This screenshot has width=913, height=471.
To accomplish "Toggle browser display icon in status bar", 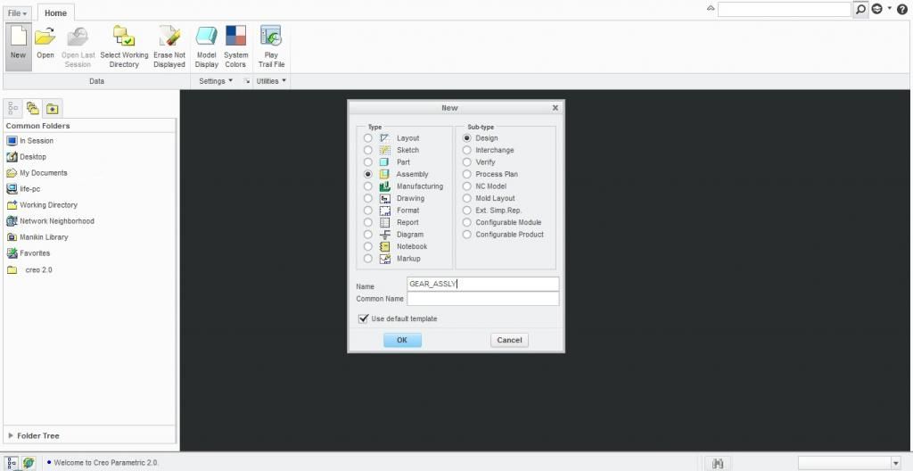I will click(28, 463).
